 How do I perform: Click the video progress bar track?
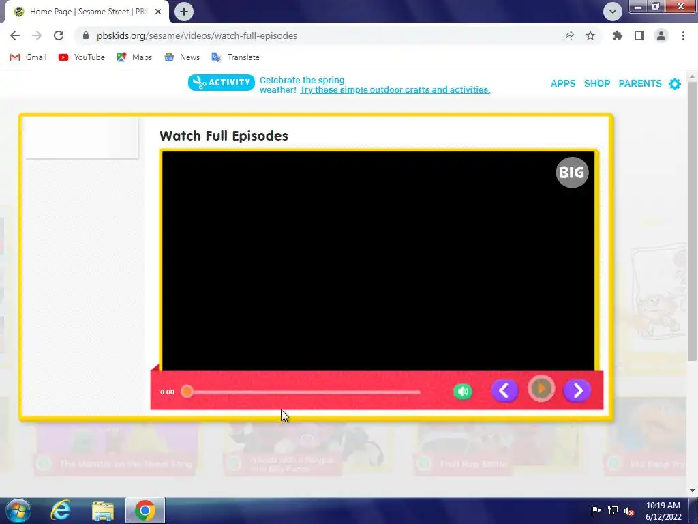click(x=303, y=392)
